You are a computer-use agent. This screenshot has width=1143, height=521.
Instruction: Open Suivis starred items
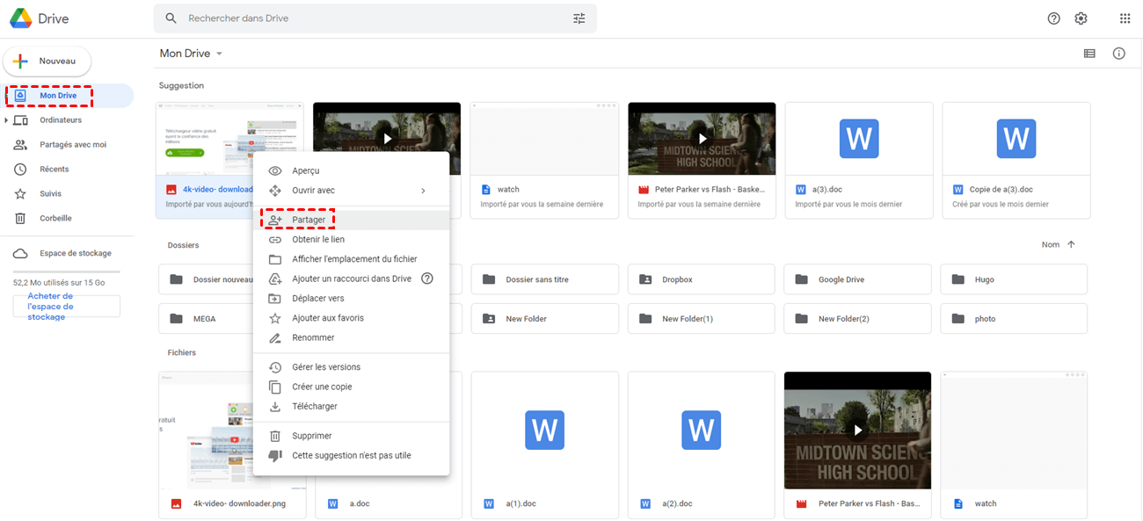[x=50, y=193]
